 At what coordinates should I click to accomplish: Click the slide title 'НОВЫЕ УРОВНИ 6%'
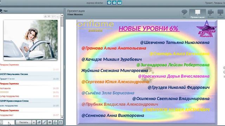[x=149, y=29]
